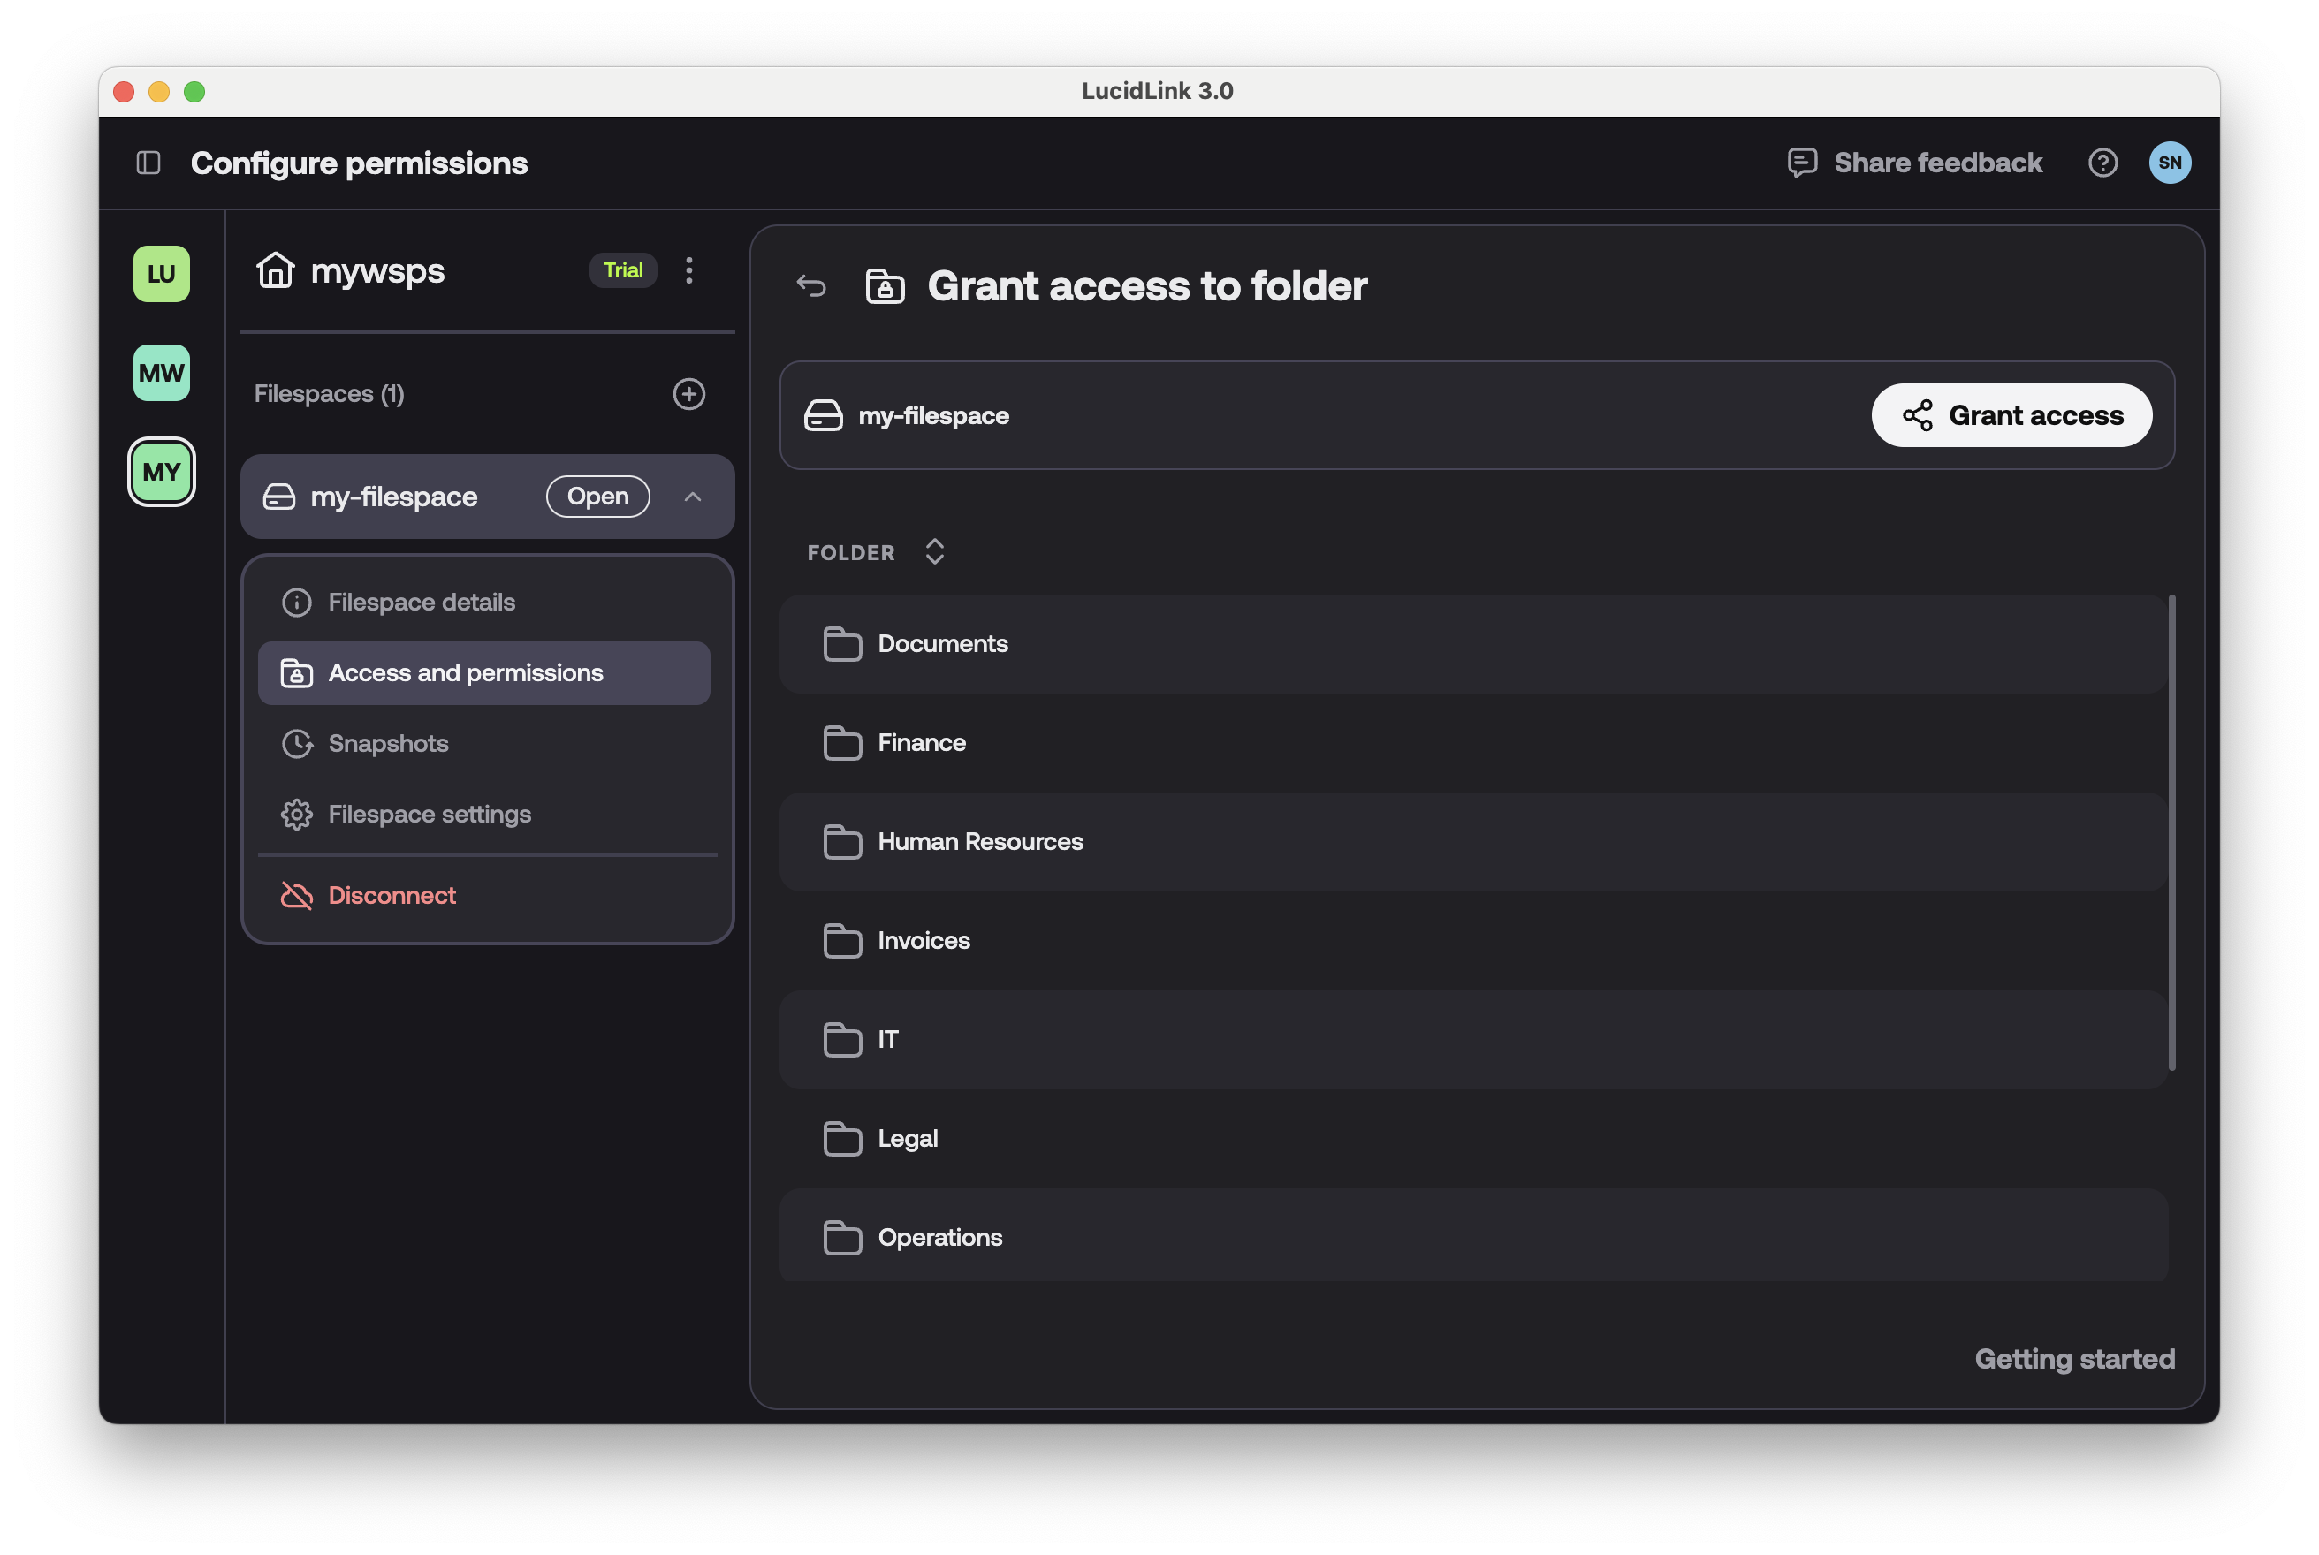Click the my-filespace drive icon in sidebar
The height and width of the screenshot is (1555, 2319).
(x=278, y=497)
